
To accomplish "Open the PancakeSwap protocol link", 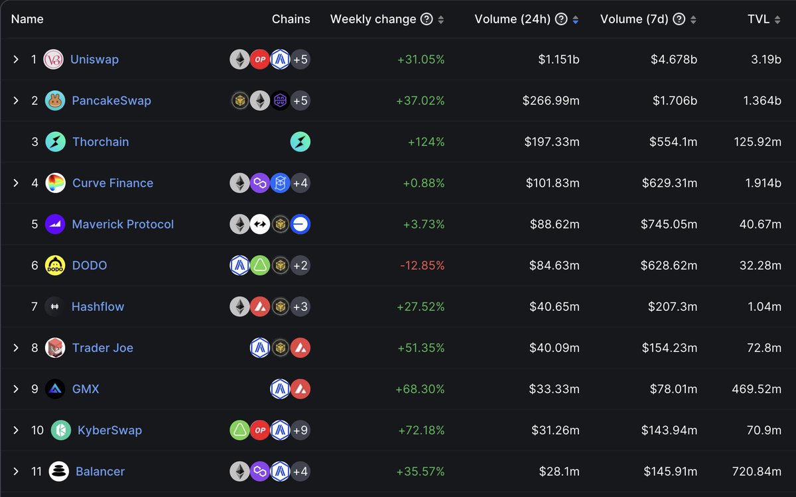I will click(111, 101).
